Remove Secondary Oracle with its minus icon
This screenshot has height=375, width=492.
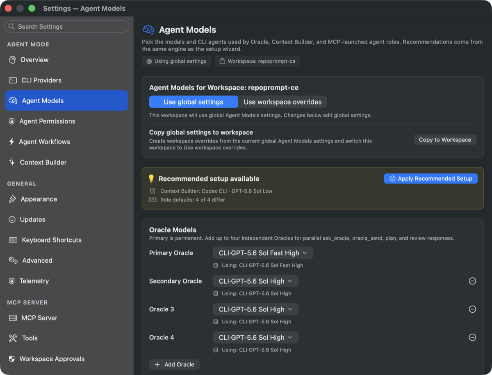tap(472, 281)
